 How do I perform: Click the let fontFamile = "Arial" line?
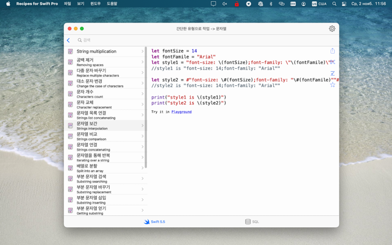[184, 57]
